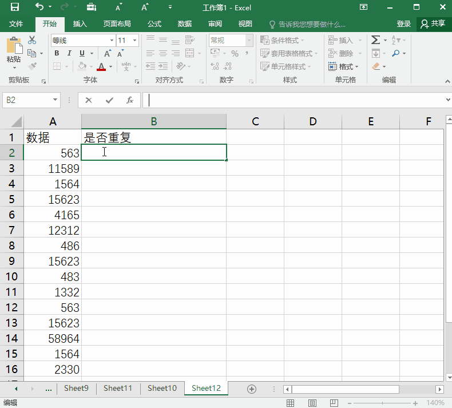The width and height of the screenshot is (452, 408).
Task: Click the Sort and Filter icon
Action: [395, 40]
